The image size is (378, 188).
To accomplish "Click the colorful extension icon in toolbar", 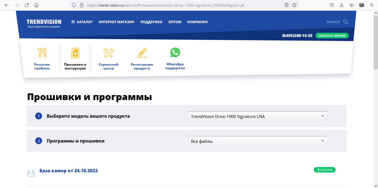I will [x=361, y=5].
